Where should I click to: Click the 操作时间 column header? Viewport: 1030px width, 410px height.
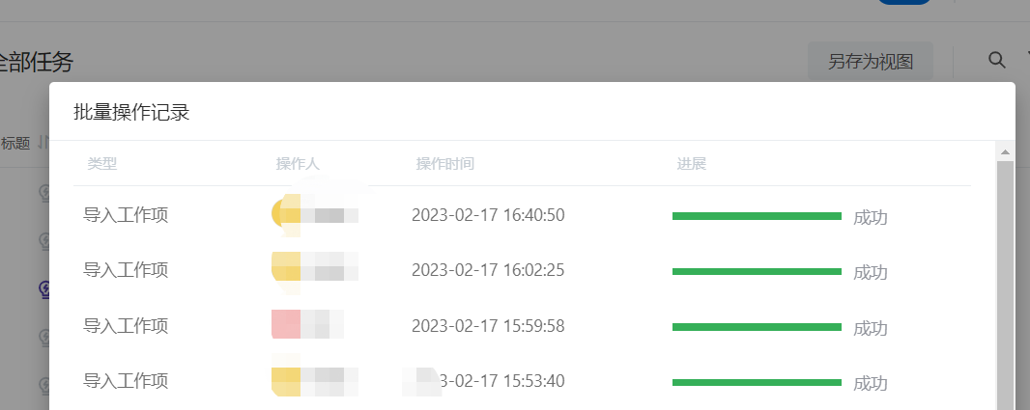tap(444, 164)
